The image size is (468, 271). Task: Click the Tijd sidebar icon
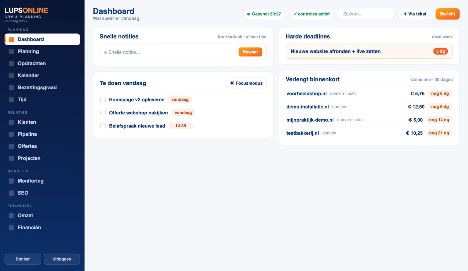click(x=11, y=99)
